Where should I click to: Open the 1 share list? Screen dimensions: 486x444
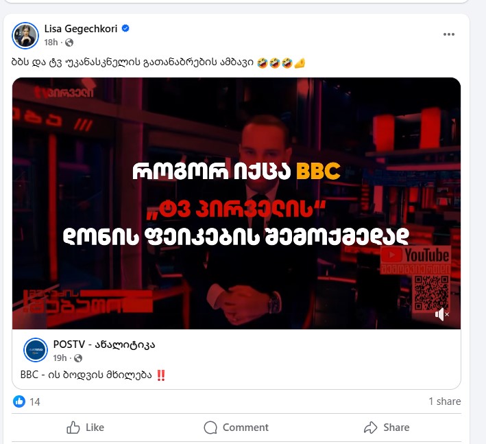(x=444, y=401)
